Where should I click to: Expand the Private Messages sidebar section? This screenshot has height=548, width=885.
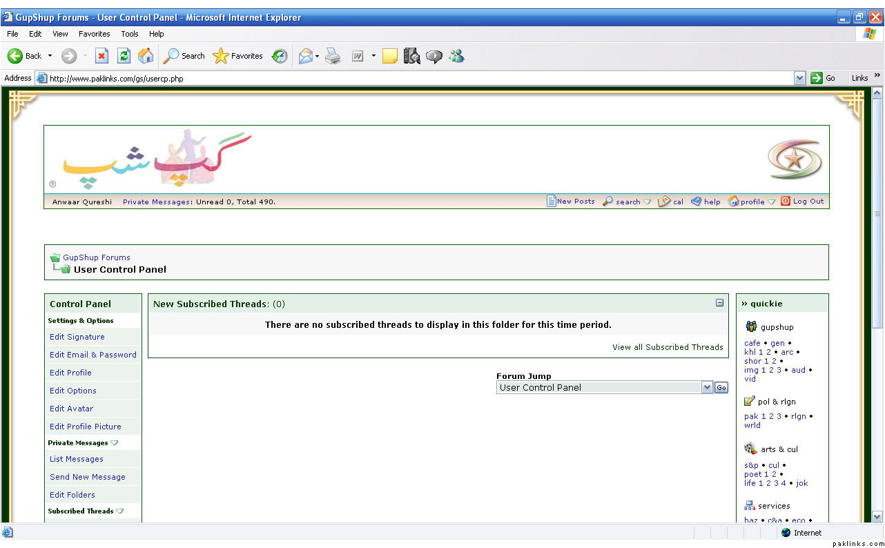(115, 443)
